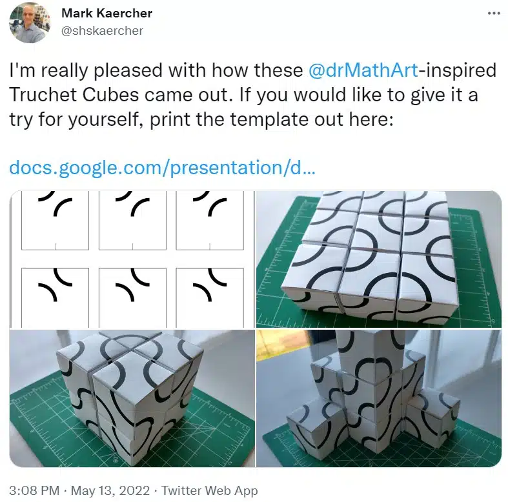Open the flat nine-cube arrangement photo

pyautogui.click(x=379, y=259)
